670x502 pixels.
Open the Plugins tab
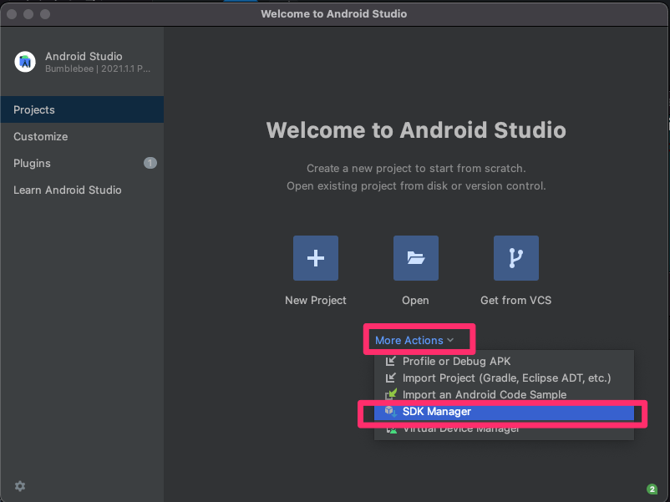point(82,163)
